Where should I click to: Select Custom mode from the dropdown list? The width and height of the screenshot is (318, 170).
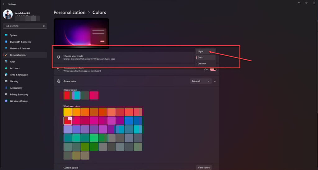205,64
